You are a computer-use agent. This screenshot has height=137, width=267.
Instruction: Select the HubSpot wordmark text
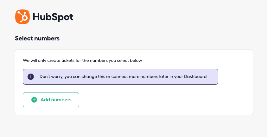(x=53, y=17)
